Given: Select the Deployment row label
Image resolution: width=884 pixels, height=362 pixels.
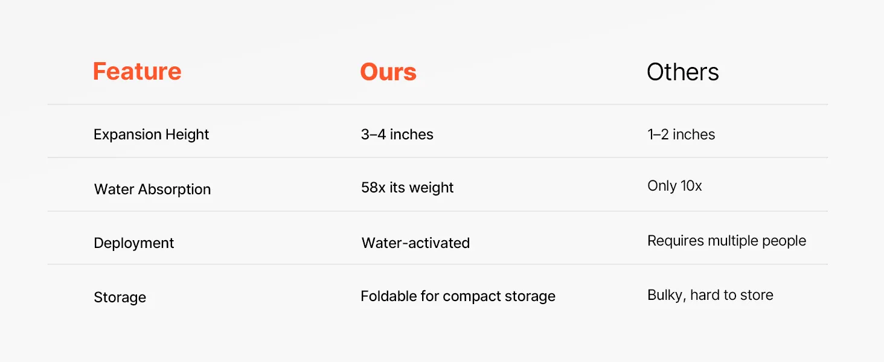Looking at the screenshot, I should [x=133, y=243].
